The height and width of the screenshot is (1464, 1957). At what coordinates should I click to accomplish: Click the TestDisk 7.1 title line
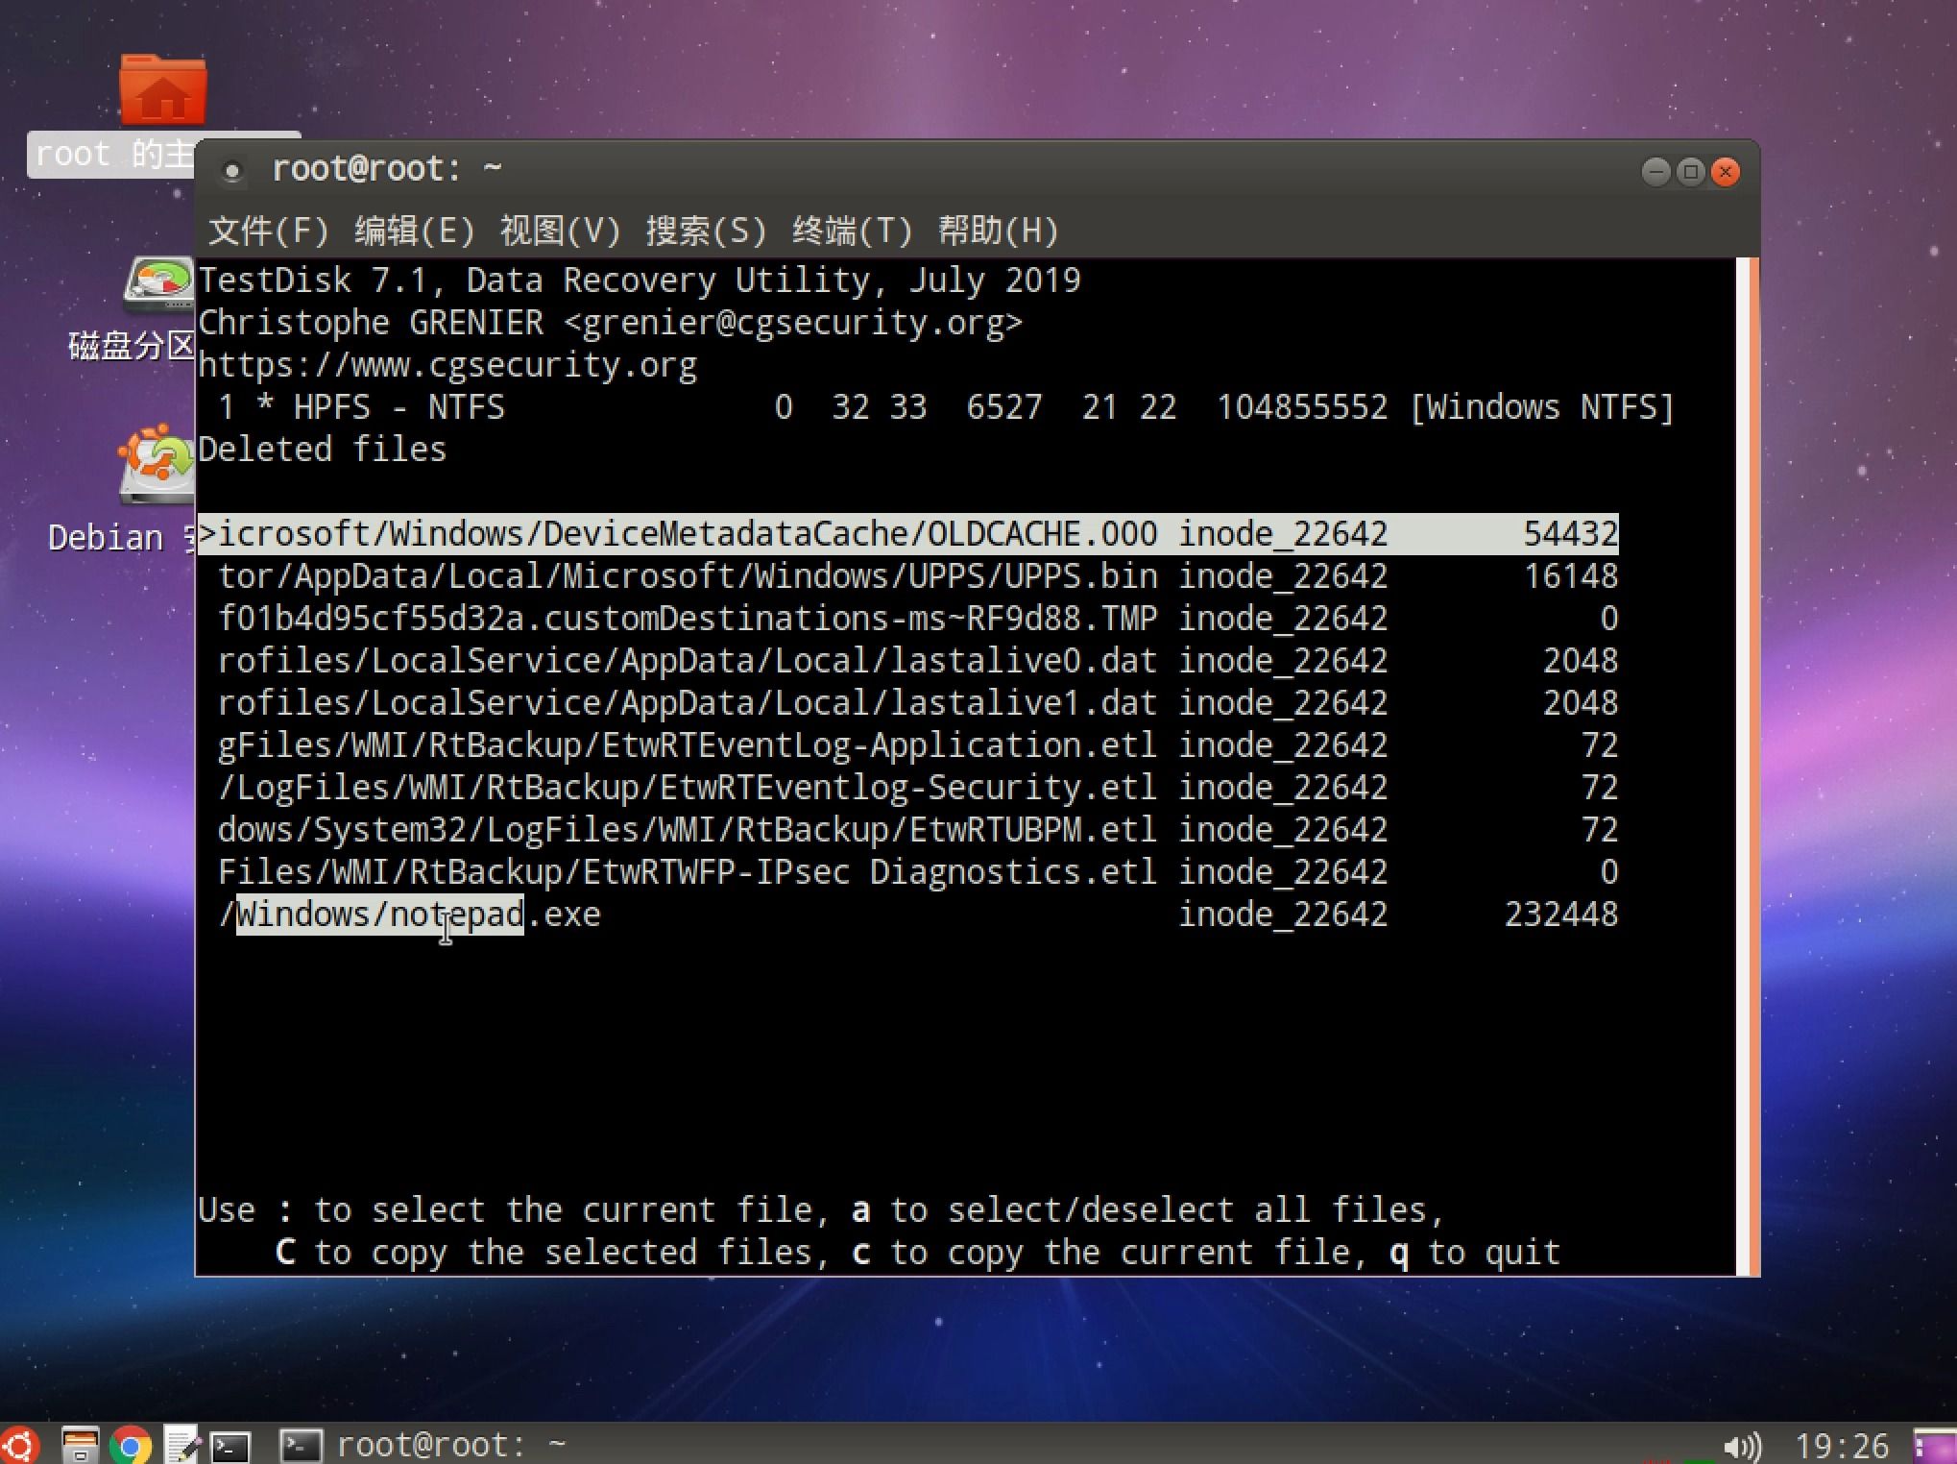(x=640, y=281)
